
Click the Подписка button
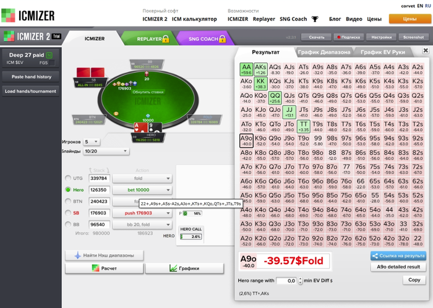(348, 37)
